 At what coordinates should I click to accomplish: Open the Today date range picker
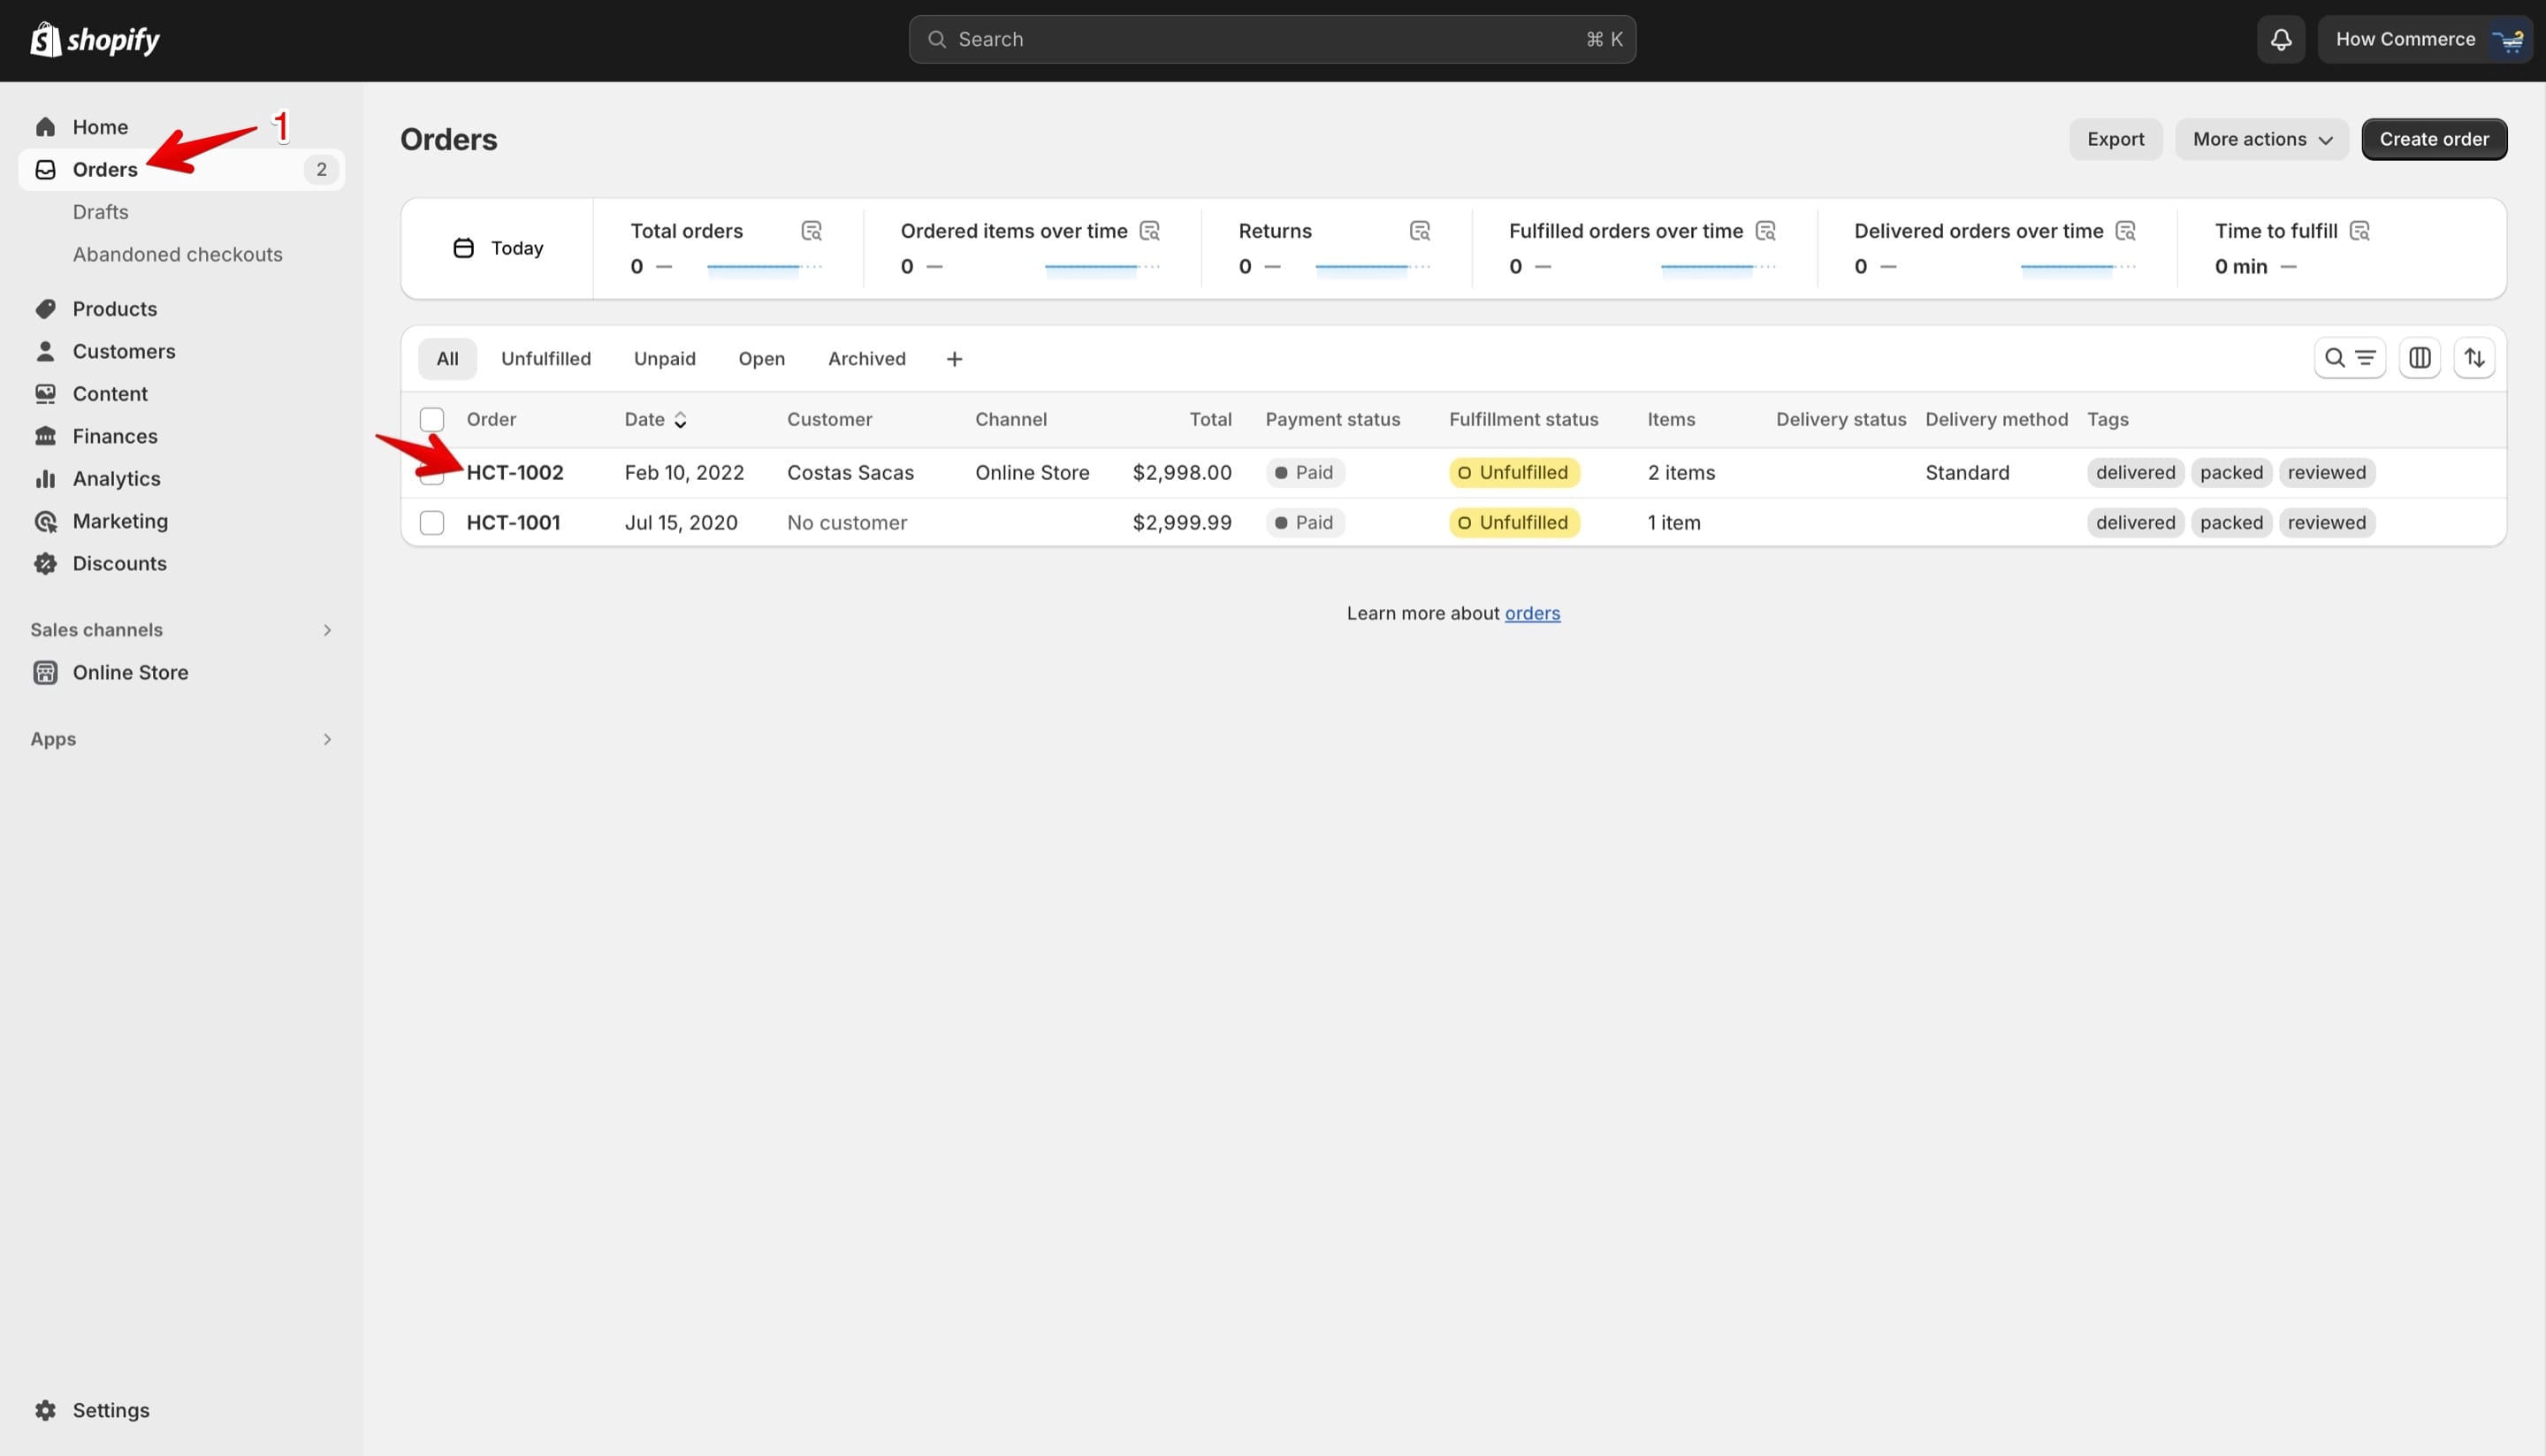click(x=497, y=248)
